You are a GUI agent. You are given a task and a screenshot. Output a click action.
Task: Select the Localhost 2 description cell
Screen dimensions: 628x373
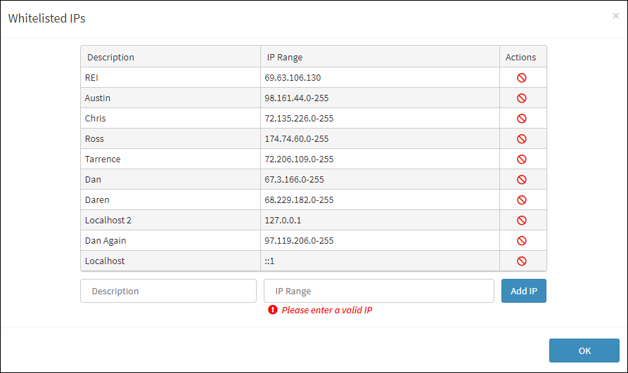pyautogui.click(x=171, y=221)
